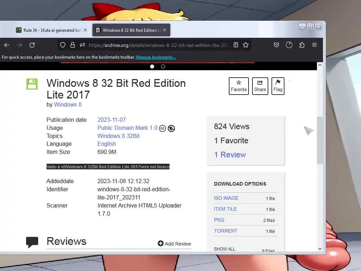The image size is (361, 271).
Task: Open the list all tabs dropdown arrow
Action: tap(277, 30)
